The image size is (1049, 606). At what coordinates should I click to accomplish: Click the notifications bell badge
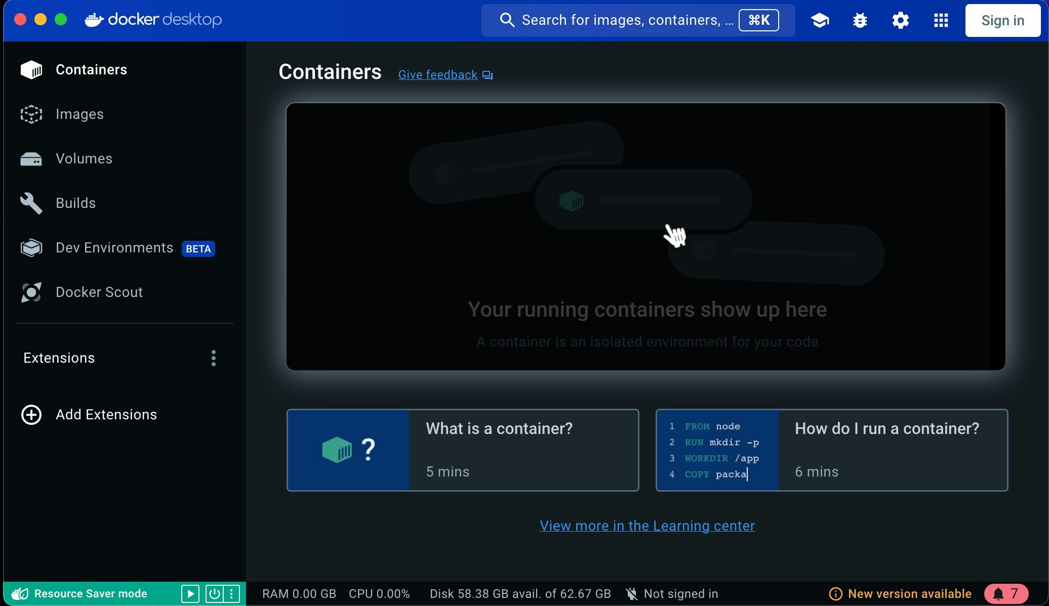[1005, 593]
